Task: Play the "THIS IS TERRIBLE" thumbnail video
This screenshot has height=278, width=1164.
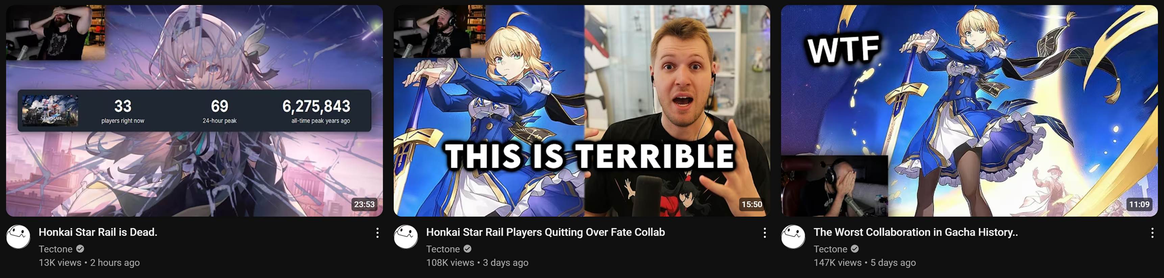Action: click(582, 111)
